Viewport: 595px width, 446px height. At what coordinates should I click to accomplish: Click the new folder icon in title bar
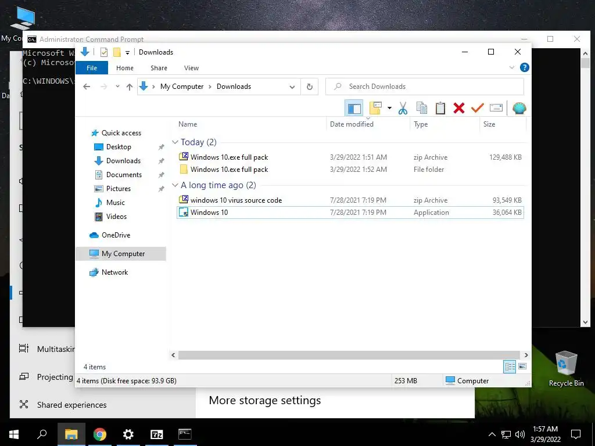117,52
